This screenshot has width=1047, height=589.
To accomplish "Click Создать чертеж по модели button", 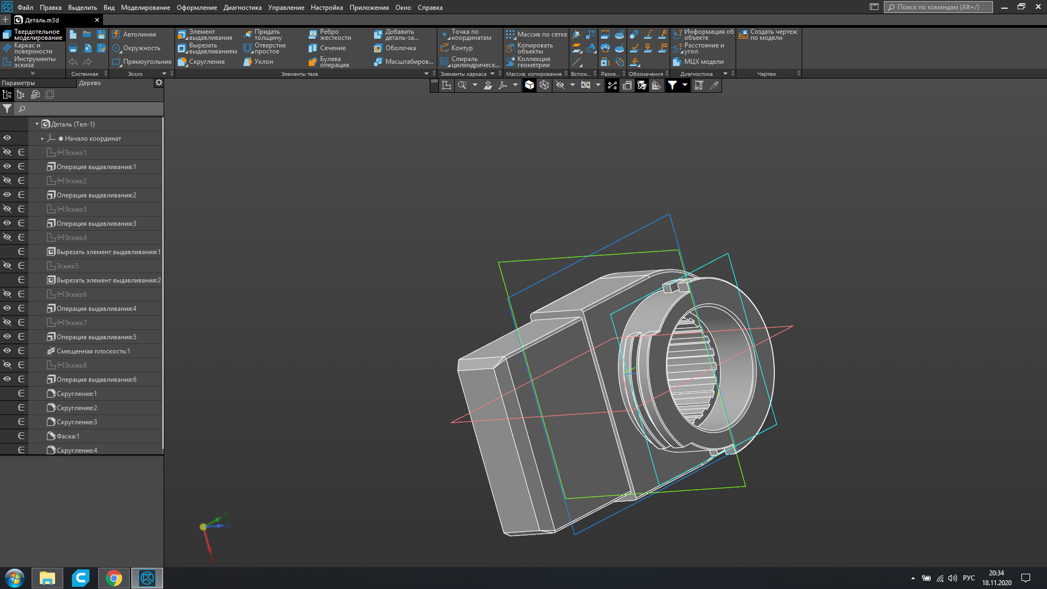I will 768,35.
